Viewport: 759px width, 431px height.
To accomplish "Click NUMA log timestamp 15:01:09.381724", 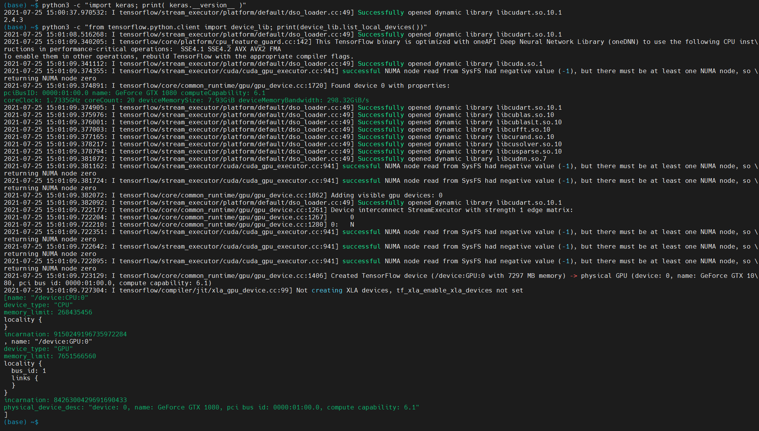I will (x=75, y=180).
